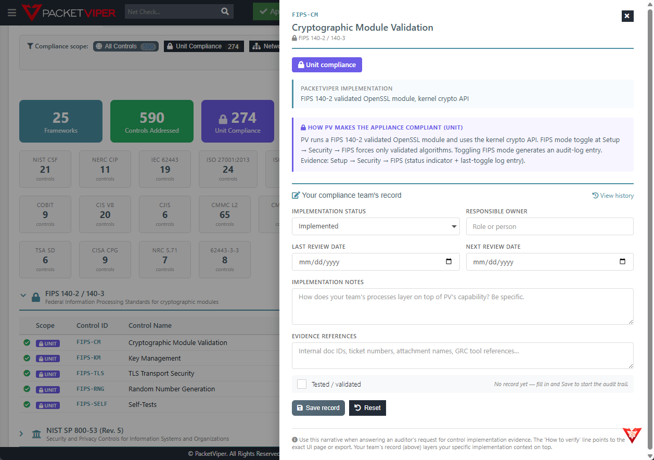Check the Tested / validated checkbox
The width and height of the screenshot is (654, 460).
coord(302,384)
